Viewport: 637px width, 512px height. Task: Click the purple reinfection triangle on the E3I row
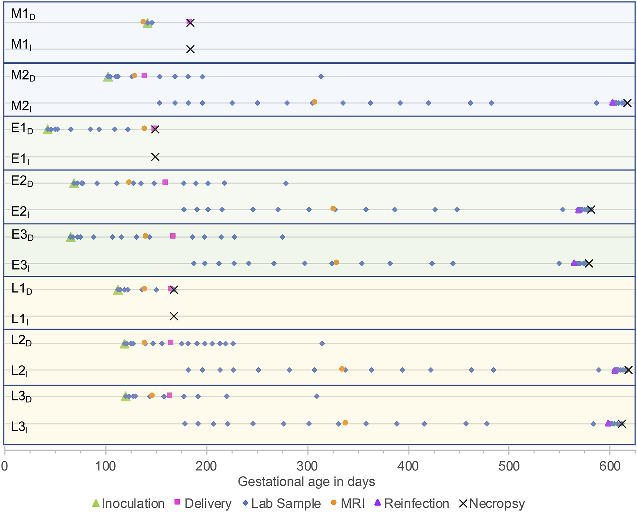574,263
